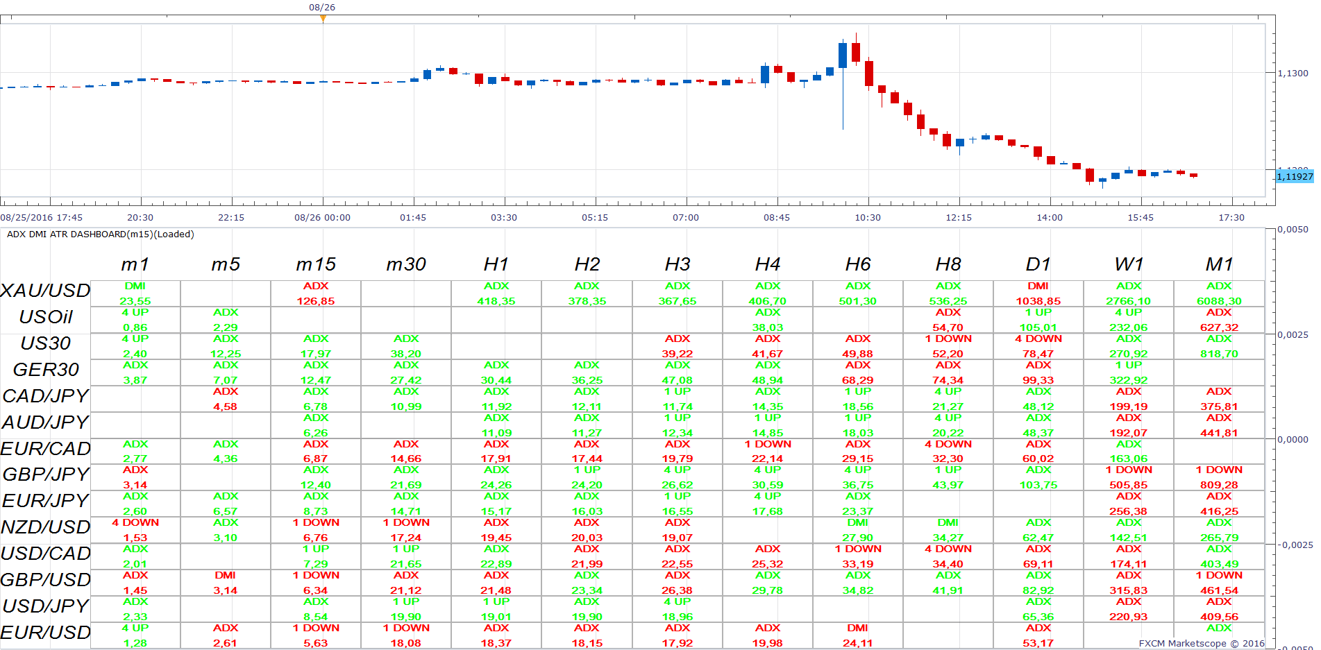The image size is (1321, 650).
Task: Select the GBP/USD value 461,54
Action: click(1219, 590)
